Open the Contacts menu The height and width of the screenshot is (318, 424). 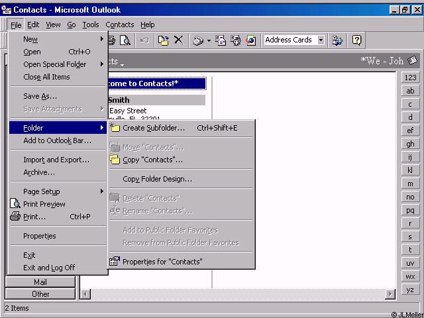(x=120, y=25)
